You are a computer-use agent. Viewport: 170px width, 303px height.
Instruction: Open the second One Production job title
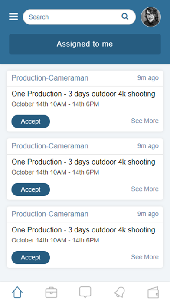(x=83, y=162)
